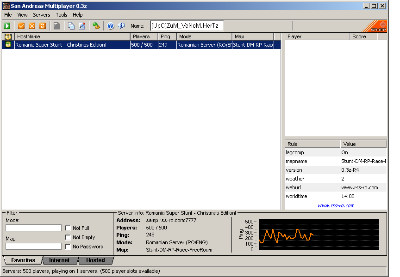Image resolution: width=400 pixels, height=277 pixels.
Task: Enable the Not Full filter checkbox
Action: coord(68,228)
